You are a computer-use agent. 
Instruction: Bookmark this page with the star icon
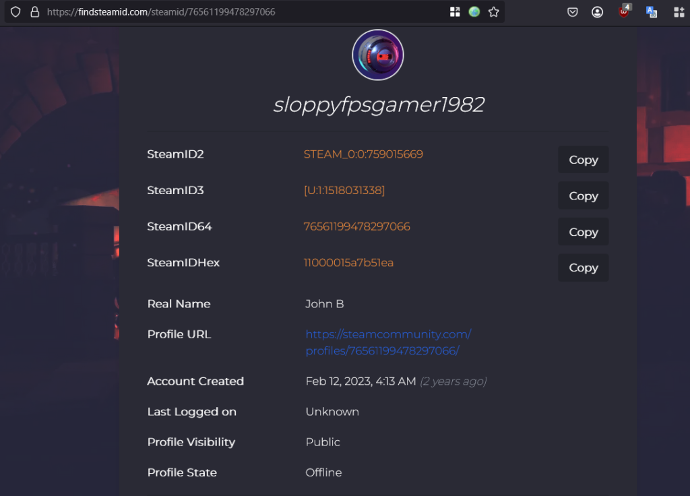494,12
